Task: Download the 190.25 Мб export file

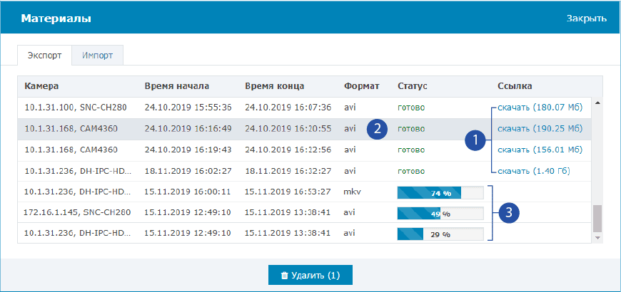Action: point(540,128)
